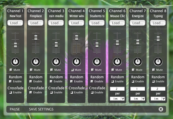Screen dimensions: 173x119
Task: Turn the Channel 6 pan knob
Action: [117, 62]
